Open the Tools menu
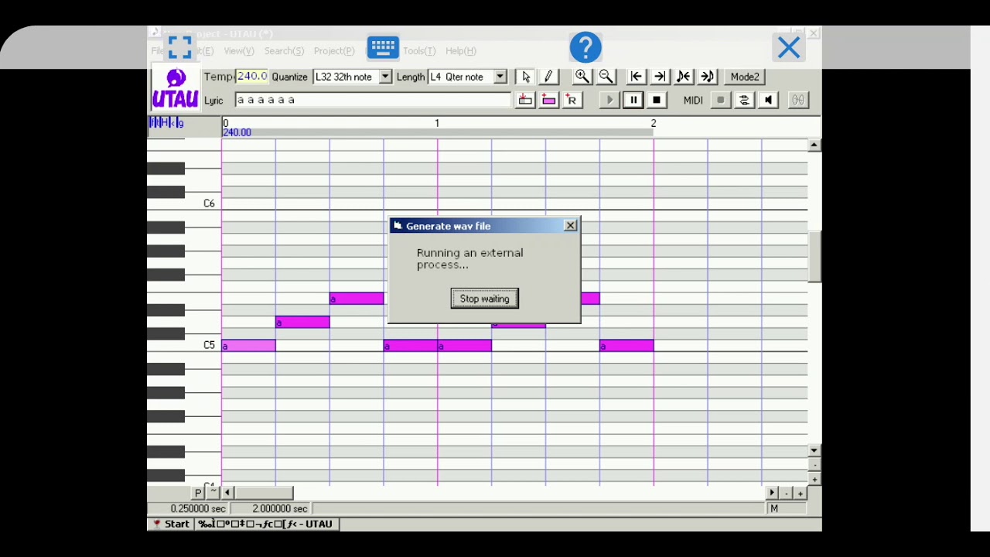 (x=419, y=51)
